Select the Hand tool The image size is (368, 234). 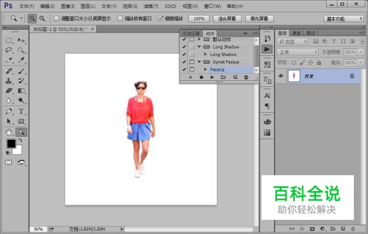point(9,132)
